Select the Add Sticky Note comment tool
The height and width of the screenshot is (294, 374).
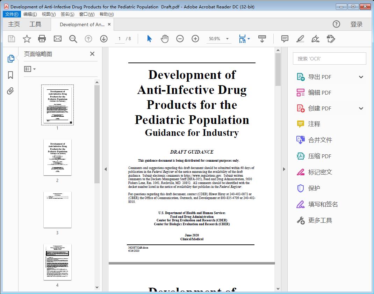tap(285, 38)
